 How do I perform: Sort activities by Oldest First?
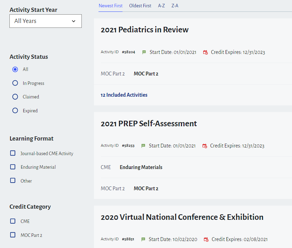tap(140, 6)
